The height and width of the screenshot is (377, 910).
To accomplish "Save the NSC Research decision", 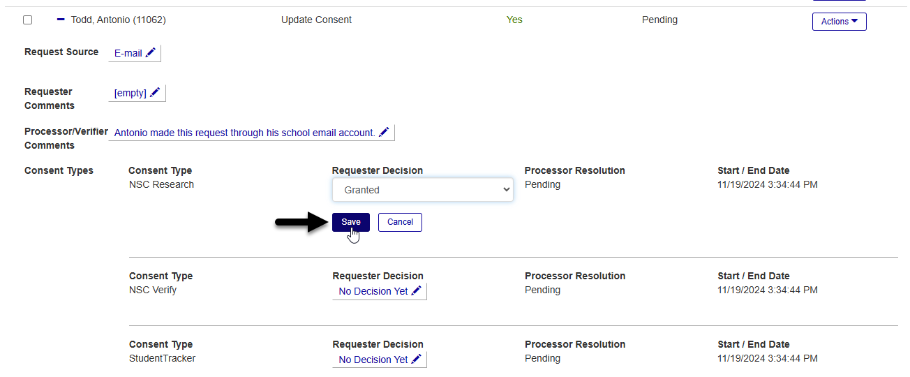I will pyautogui.click(x=351, y=222).
